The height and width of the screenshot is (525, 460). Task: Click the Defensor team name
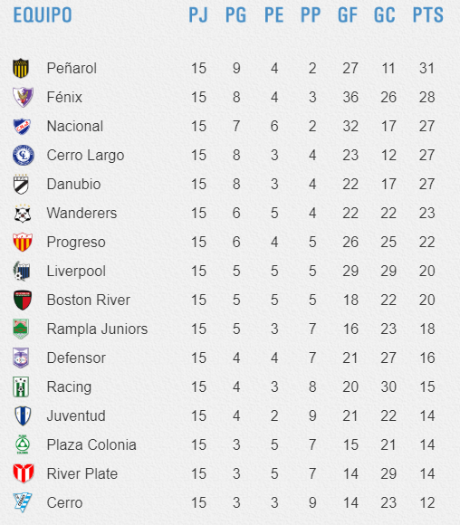coord(76,358)
